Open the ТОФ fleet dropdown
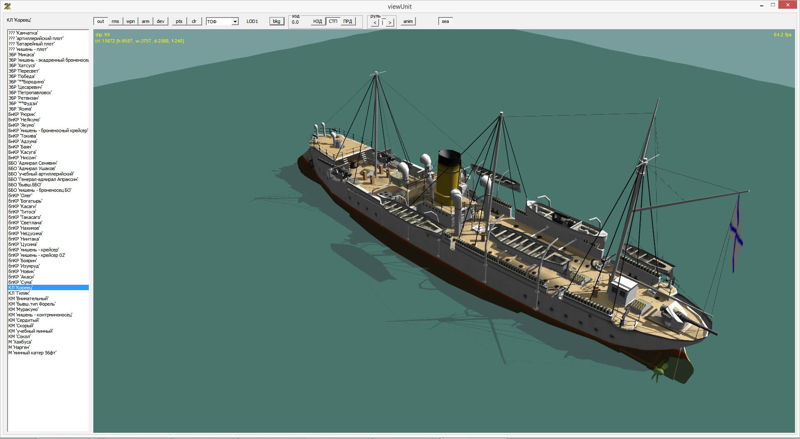This screenshot has width=800, height=439. point(235,22)
